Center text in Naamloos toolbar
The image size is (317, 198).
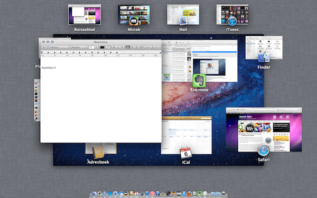[x=132, y=47]
